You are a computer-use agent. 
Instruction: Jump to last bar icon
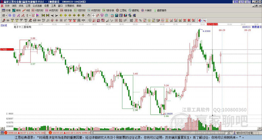[48, 16]
